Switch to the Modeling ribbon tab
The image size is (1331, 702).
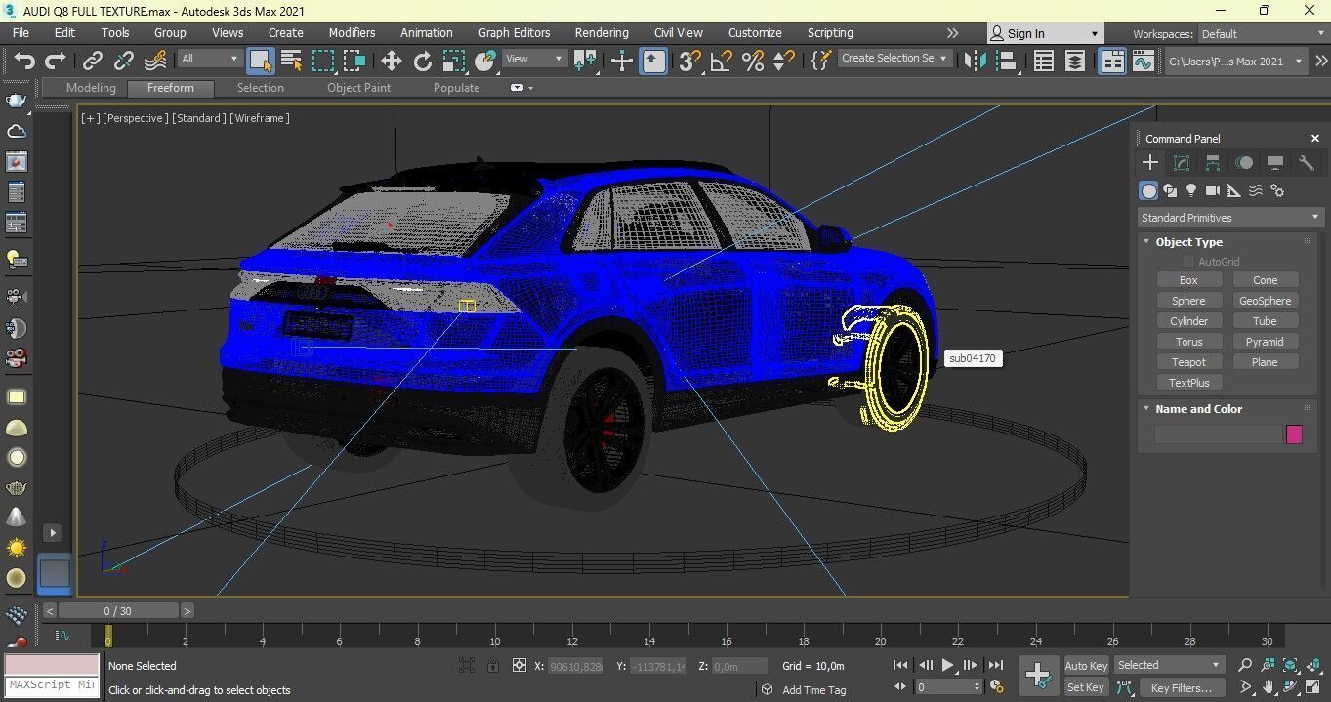point(91,88)
